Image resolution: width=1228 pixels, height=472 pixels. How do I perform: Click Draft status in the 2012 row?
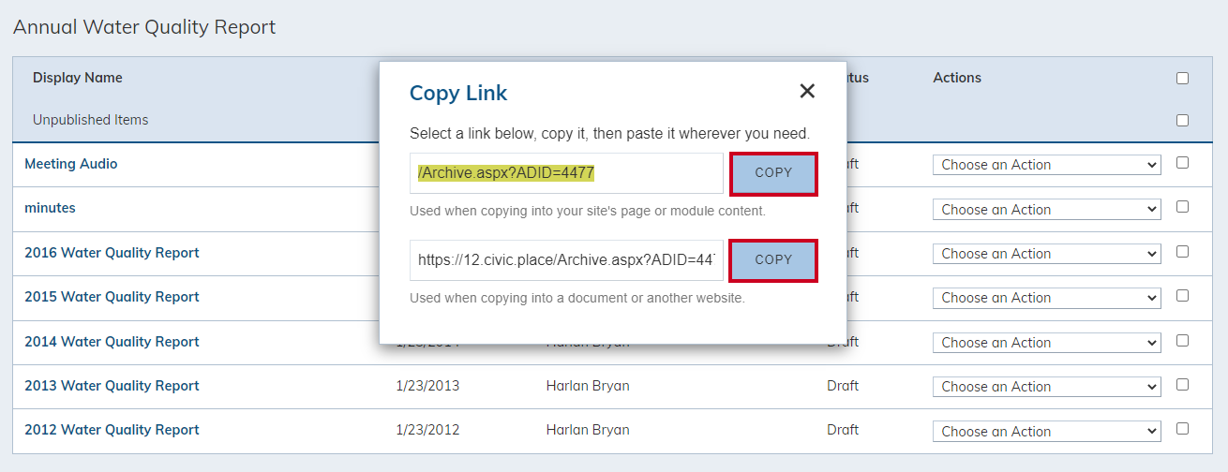(843, 430)
